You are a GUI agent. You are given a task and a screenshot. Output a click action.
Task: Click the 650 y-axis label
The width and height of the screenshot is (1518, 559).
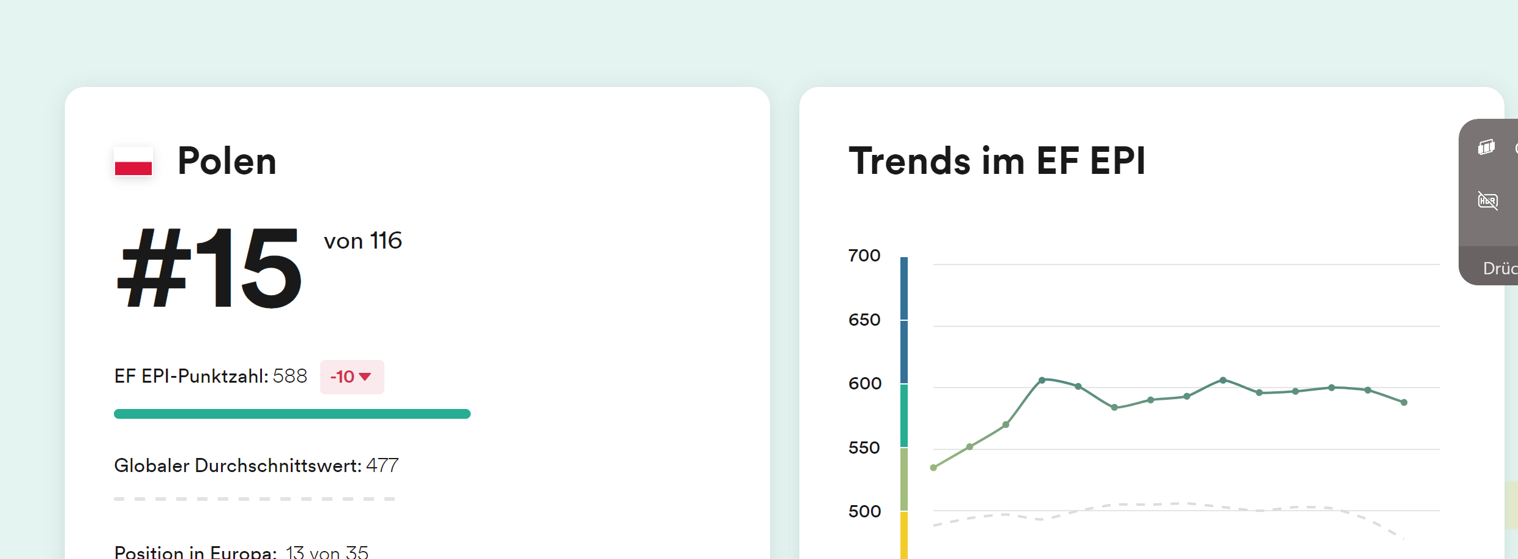pyautogui.click(x=864, y=320)
